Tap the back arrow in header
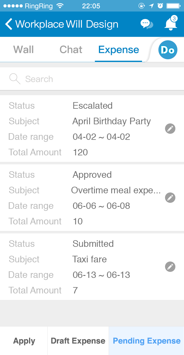184x355 pixels. tap(9, 24)
